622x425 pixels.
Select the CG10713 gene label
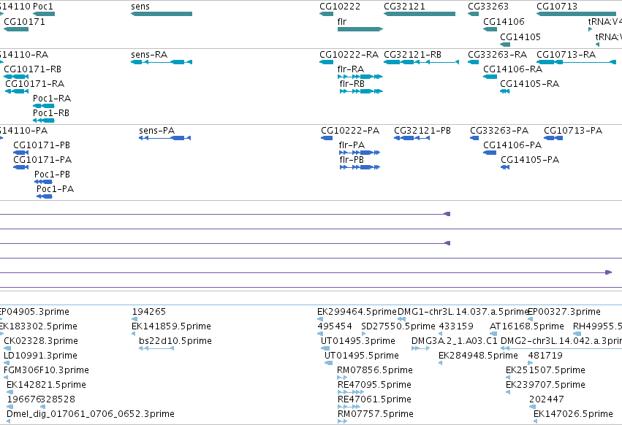coord(557,7)
